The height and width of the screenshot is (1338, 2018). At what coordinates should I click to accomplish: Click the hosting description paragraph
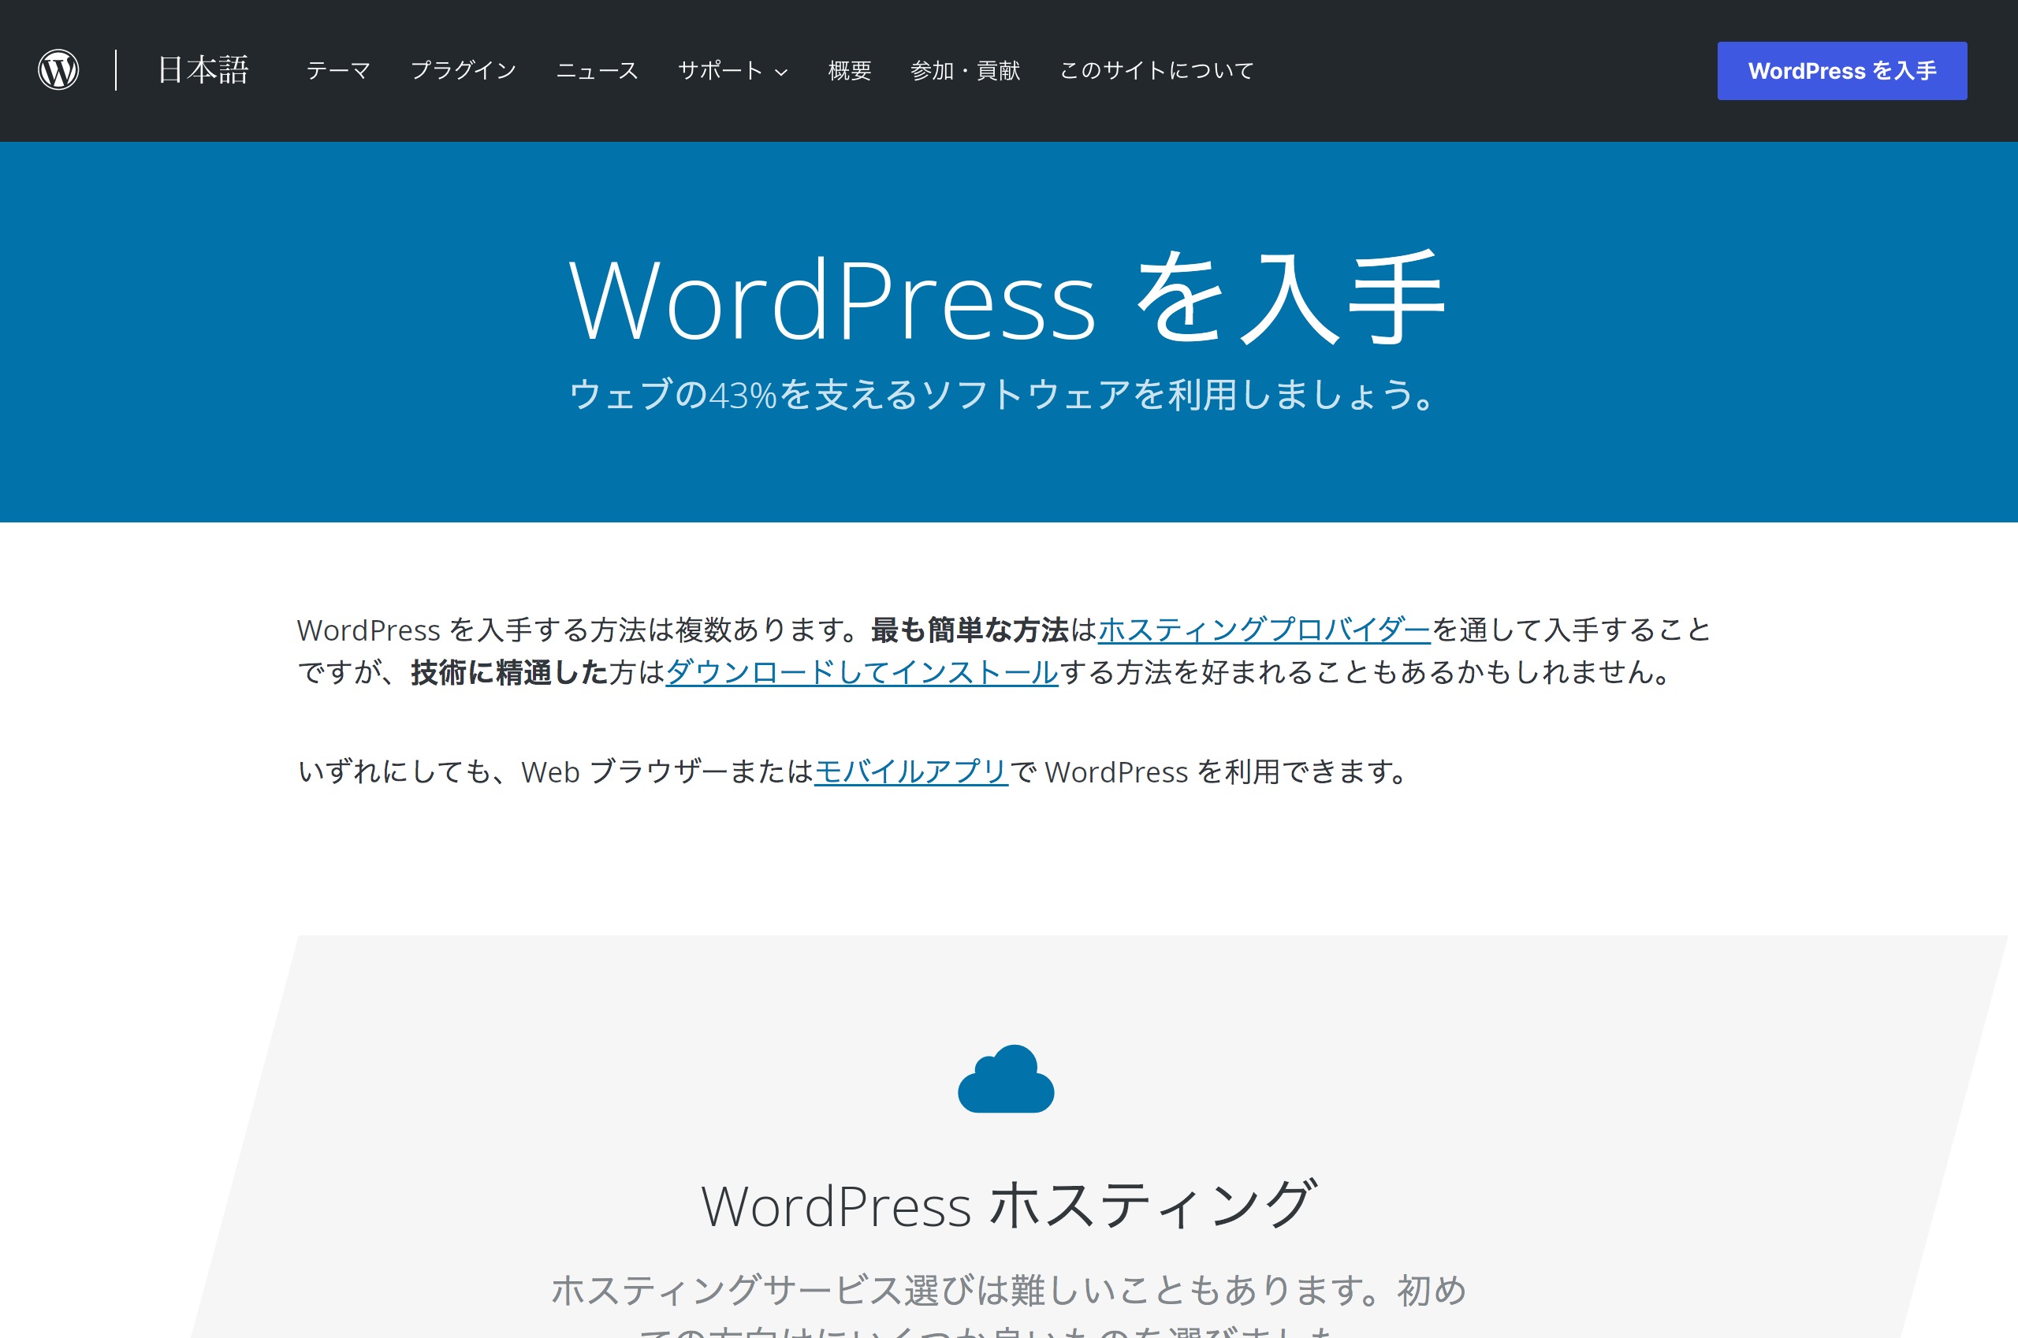point(1007,1290)
